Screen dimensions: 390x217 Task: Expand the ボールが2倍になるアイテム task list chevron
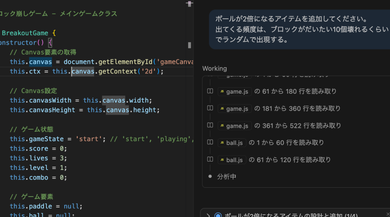click(208, 215)
